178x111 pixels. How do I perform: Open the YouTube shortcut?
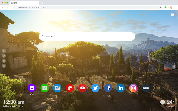tap(83, 88)
